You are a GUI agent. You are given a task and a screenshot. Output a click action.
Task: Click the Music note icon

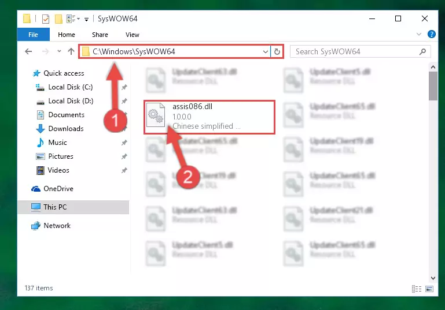[41, 143]
